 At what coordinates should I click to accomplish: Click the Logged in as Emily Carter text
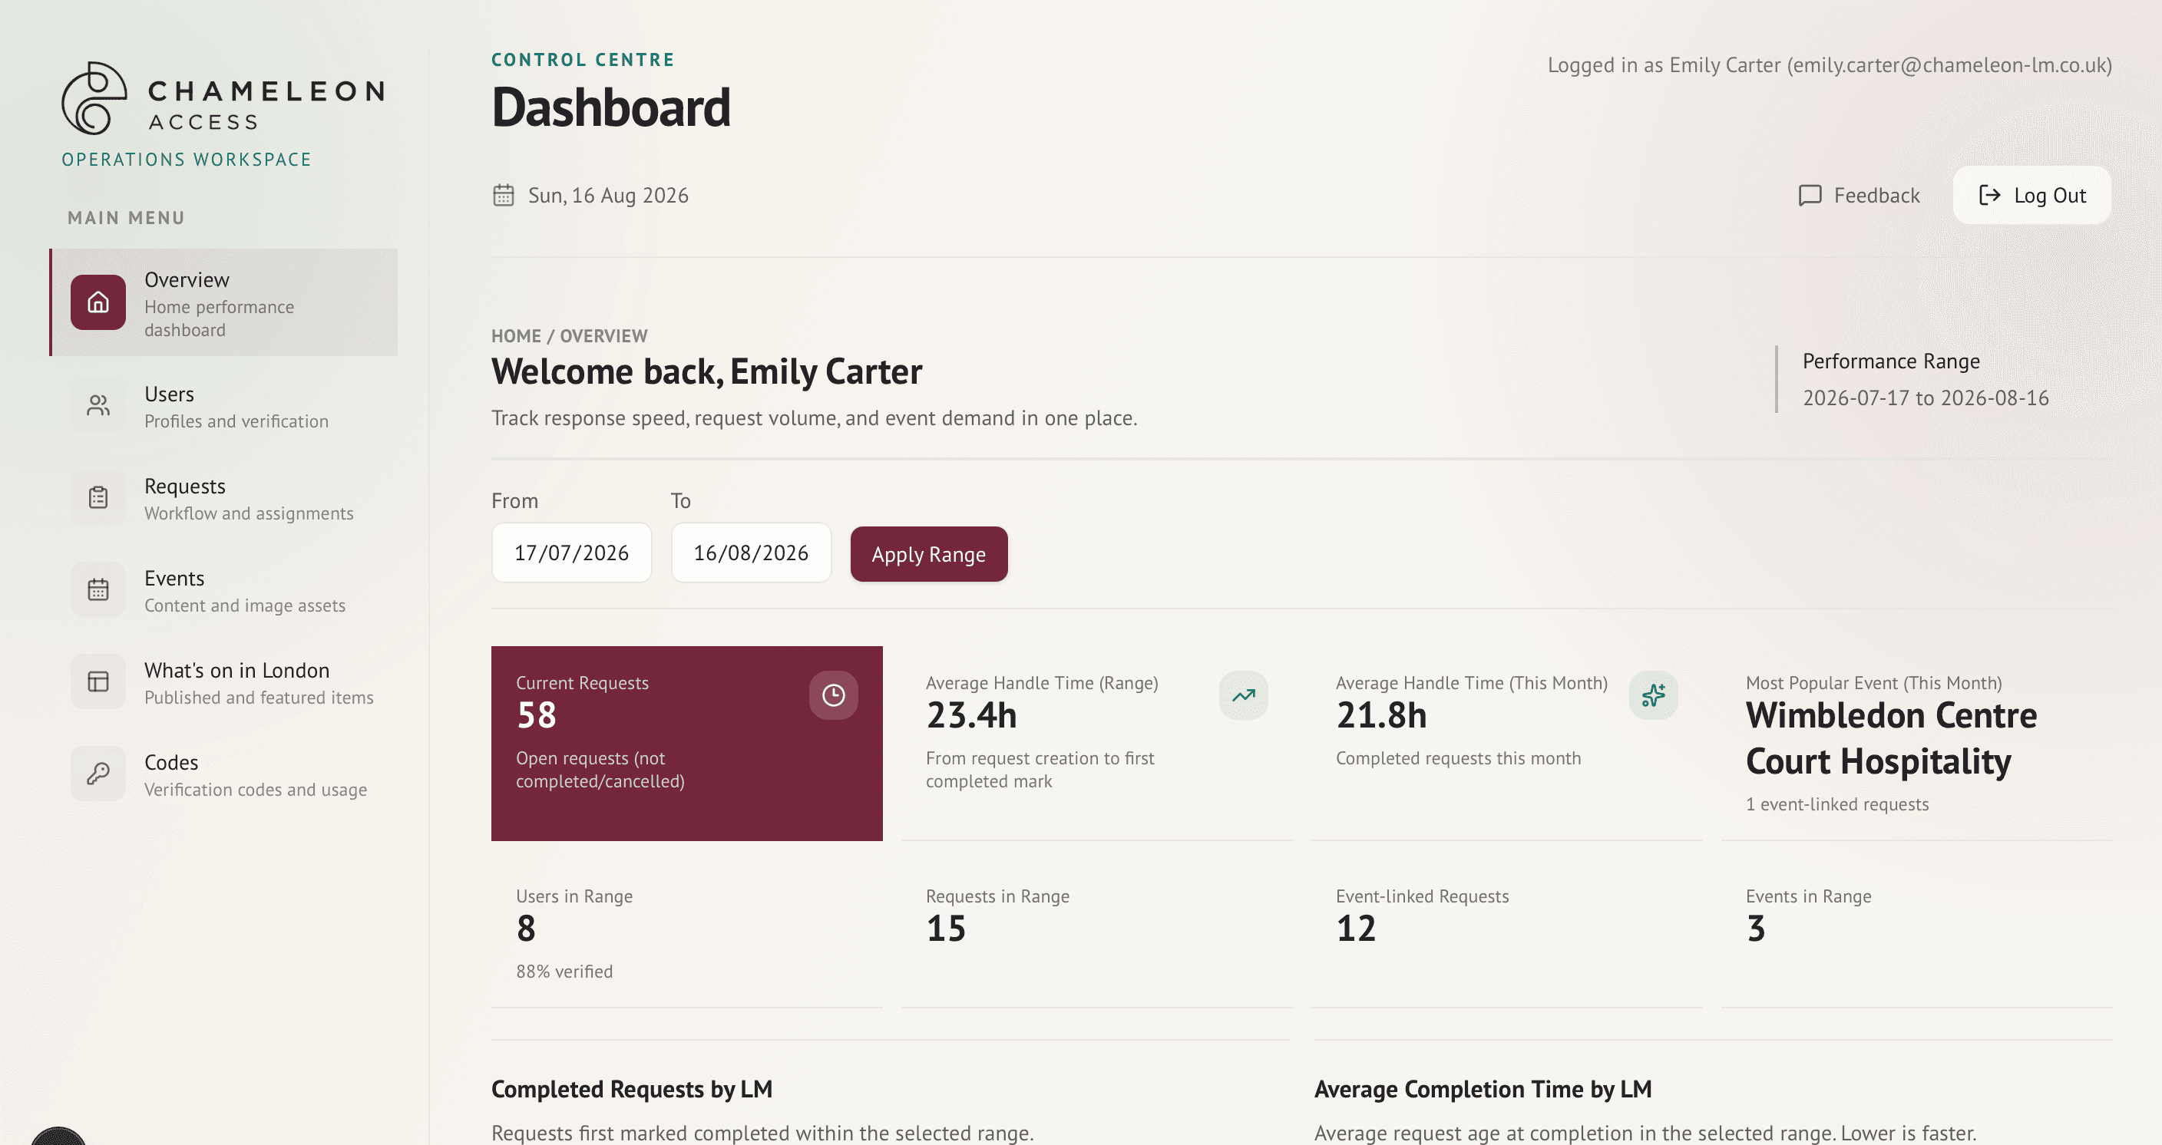point(1830,65)
